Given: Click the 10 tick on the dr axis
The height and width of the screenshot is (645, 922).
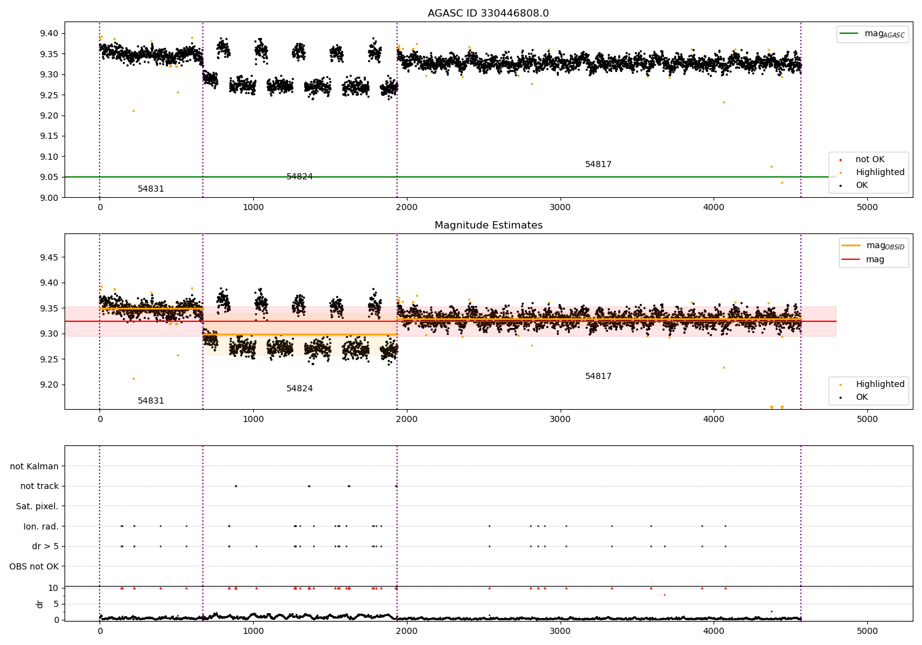Looking at the screenshot, I should (53, 588).
